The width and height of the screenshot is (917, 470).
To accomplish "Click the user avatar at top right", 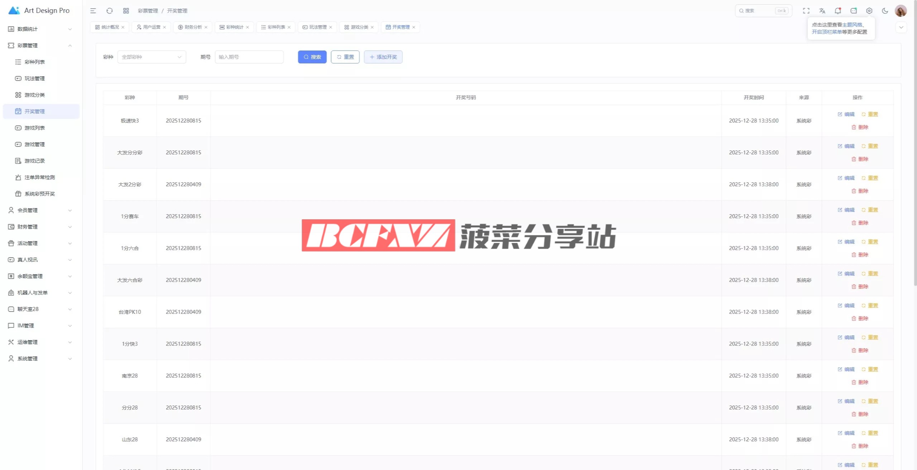I will coord(901,11).
